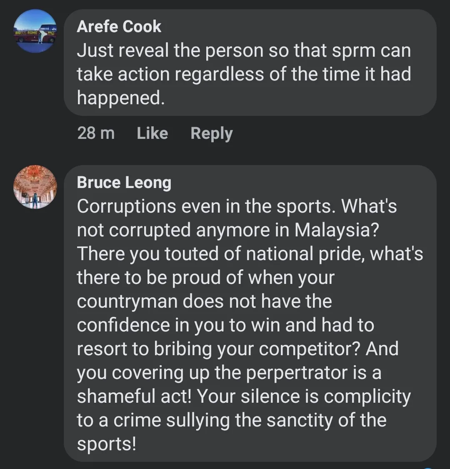The image size is (450, 469).
Task: Click the word "happened." in Arefe's comment
Action: click(121, 98)
